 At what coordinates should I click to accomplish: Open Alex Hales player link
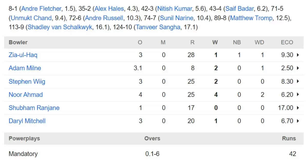coord(109,9)
